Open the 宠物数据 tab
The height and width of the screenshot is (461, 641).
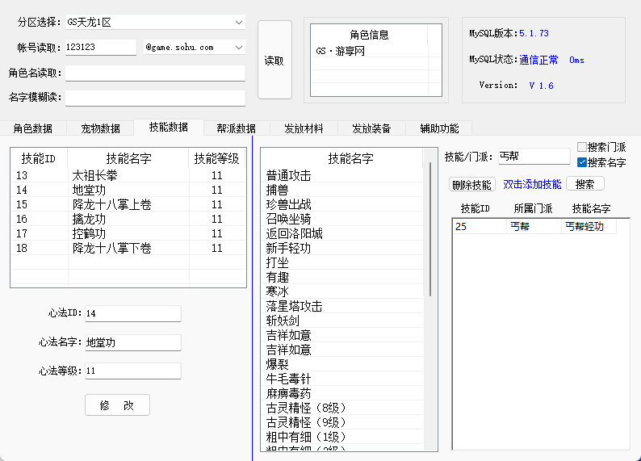click(x=101, y=128)
